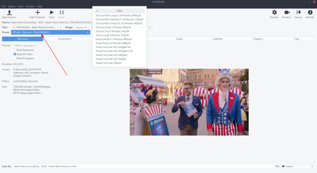Disable Align A/V Start
This screenshot has width=317, height=173.
(15, 54)
